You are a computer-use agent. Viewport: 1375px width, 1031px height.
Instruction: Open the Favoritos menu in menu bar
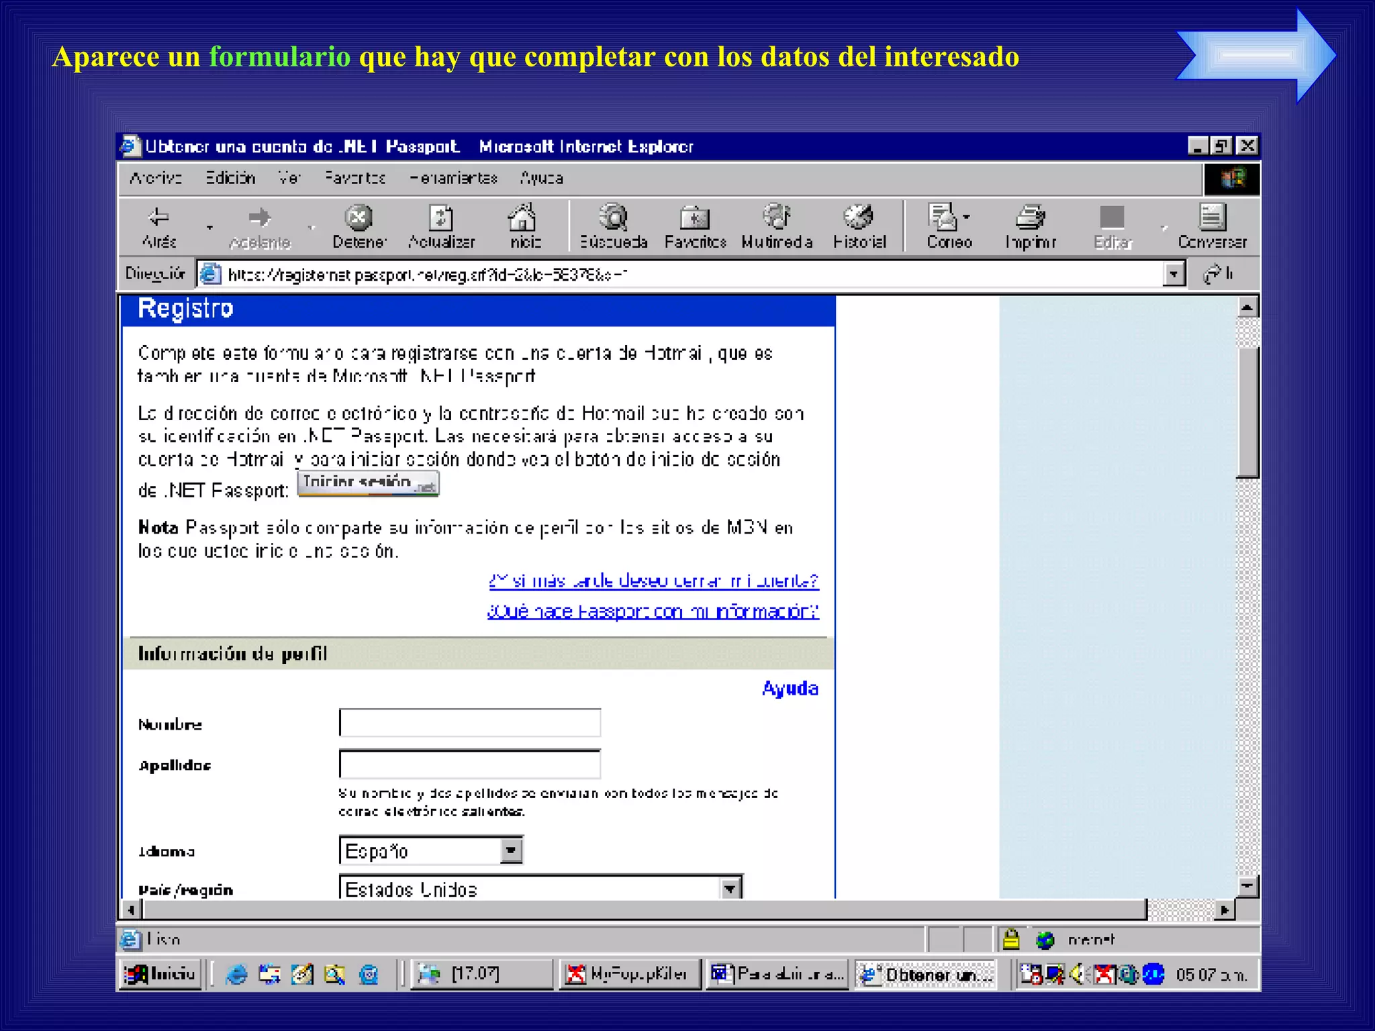(354, 178)
